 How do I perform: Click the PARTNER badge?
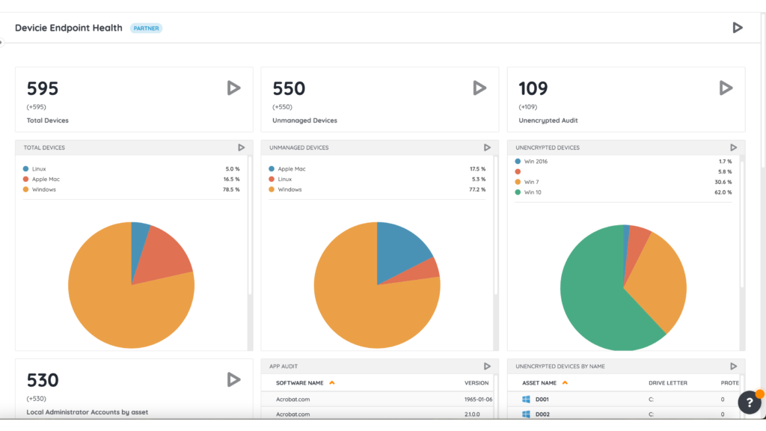(x=146, y=28)
